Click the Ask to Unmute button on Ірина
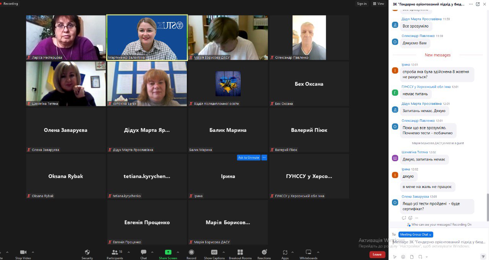 pos(248,157)
